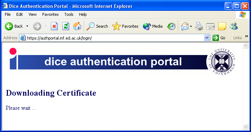Open the File menu

click(x=8, y=14)
